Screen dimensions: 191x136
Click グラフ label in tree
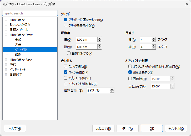[13, 65]
